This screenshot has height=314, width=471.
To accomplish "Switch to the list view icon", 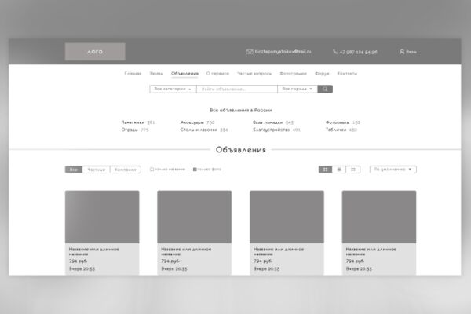I will tap(339, 170).
